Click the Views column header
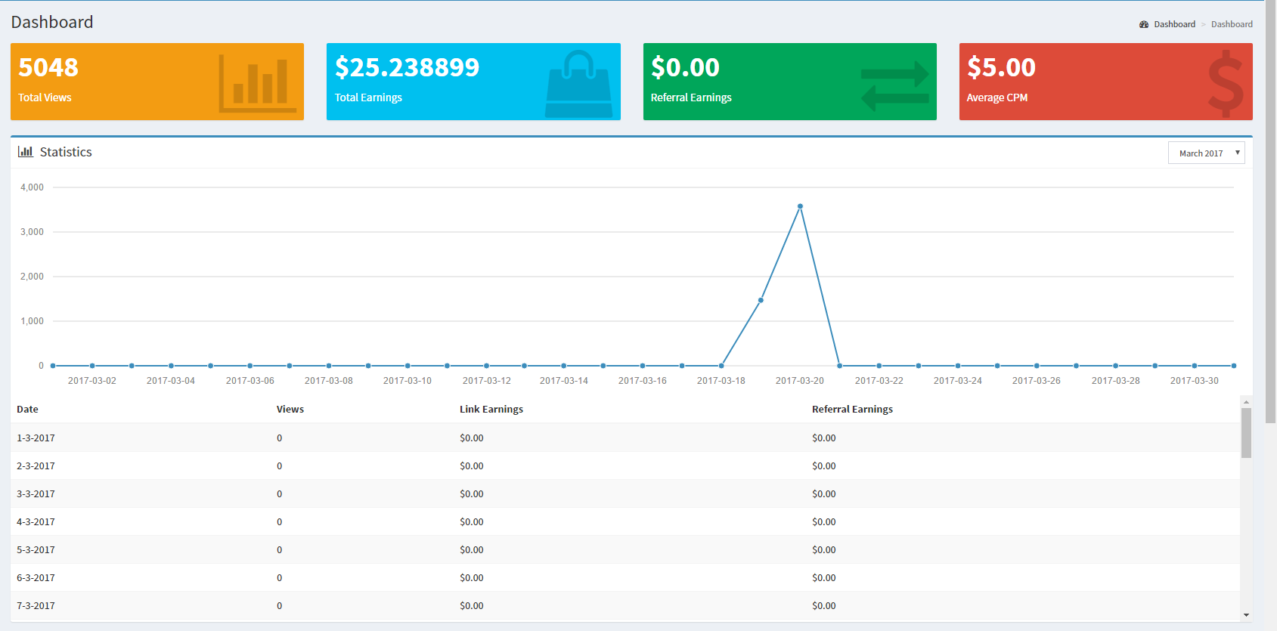 [x=290, y=409]
